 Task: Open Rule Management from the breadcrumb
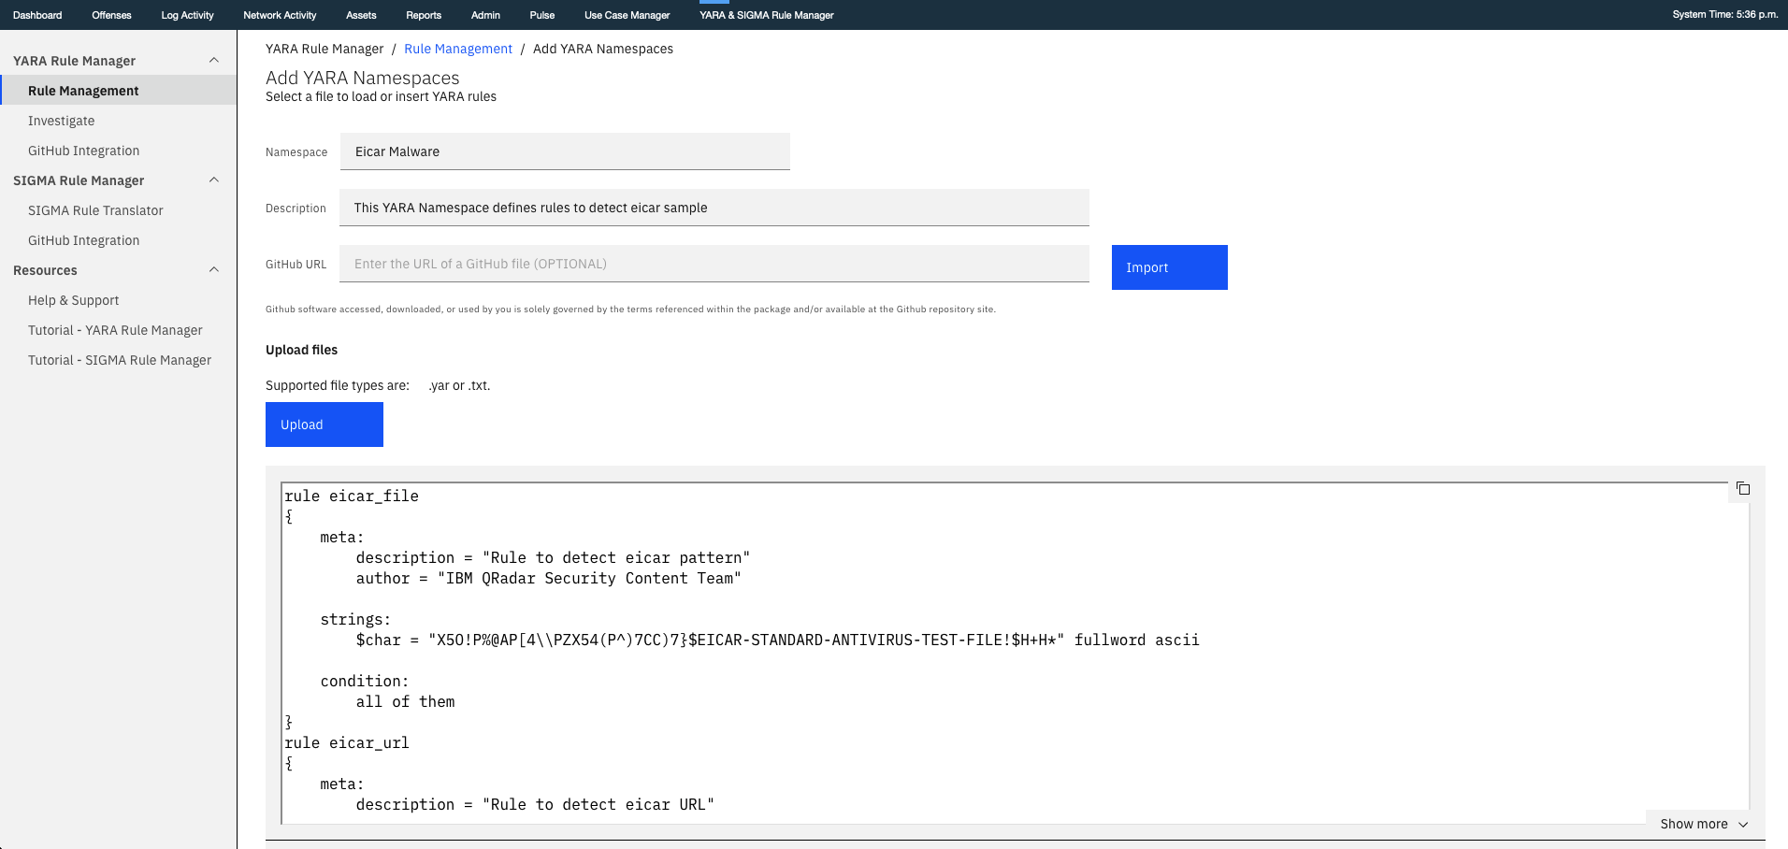click(x=457, y=48)
